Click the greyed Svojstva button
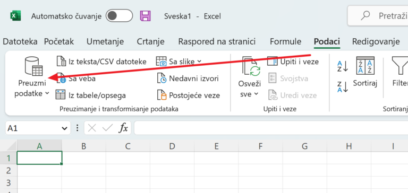Viewport: 408px width, 193px height. [x=288, y=78]
